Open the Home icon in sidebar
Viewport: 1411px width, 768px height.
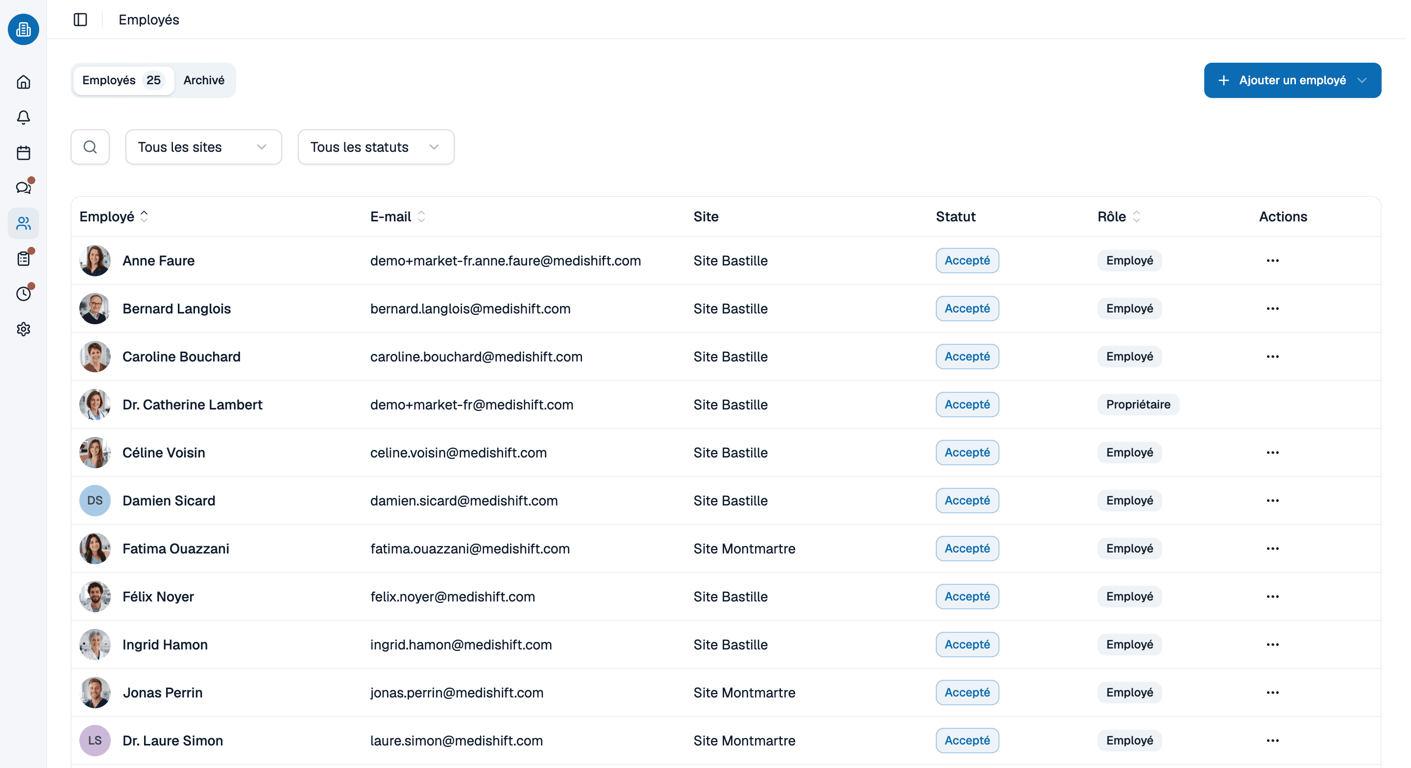24,82
